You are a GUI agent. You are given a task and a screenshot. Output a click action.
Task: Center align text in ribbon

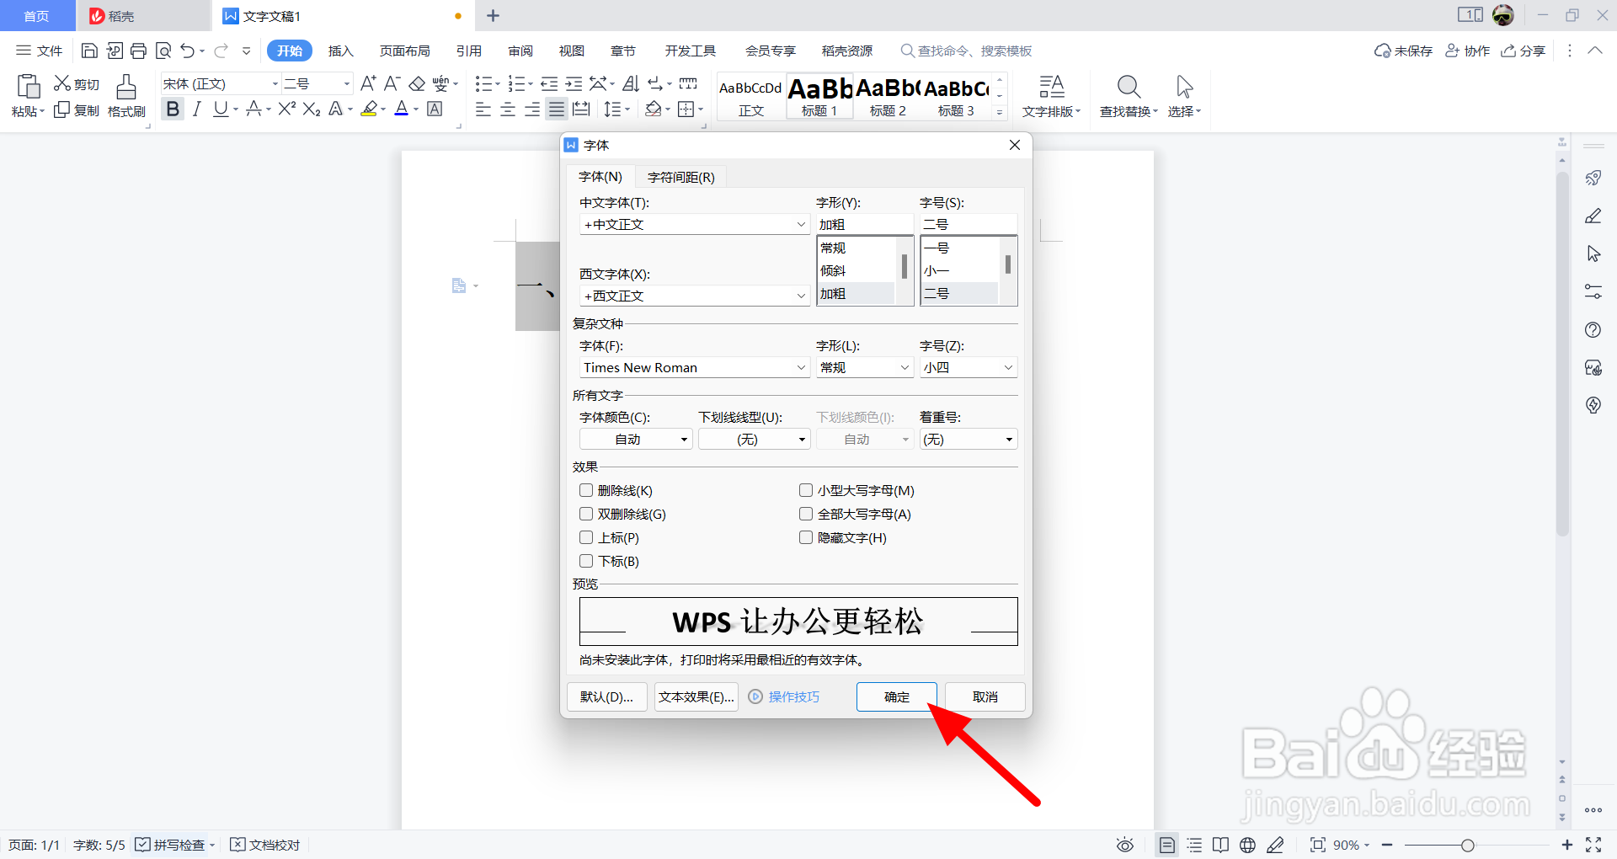click(508, 109)
